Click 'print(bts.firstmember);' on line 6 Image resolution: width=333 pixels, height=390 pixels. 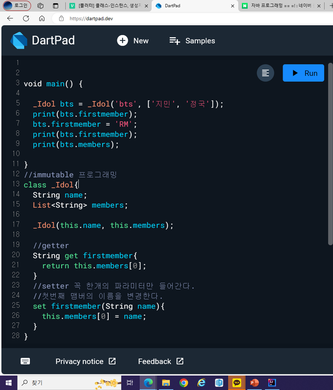tap(85, 114)
